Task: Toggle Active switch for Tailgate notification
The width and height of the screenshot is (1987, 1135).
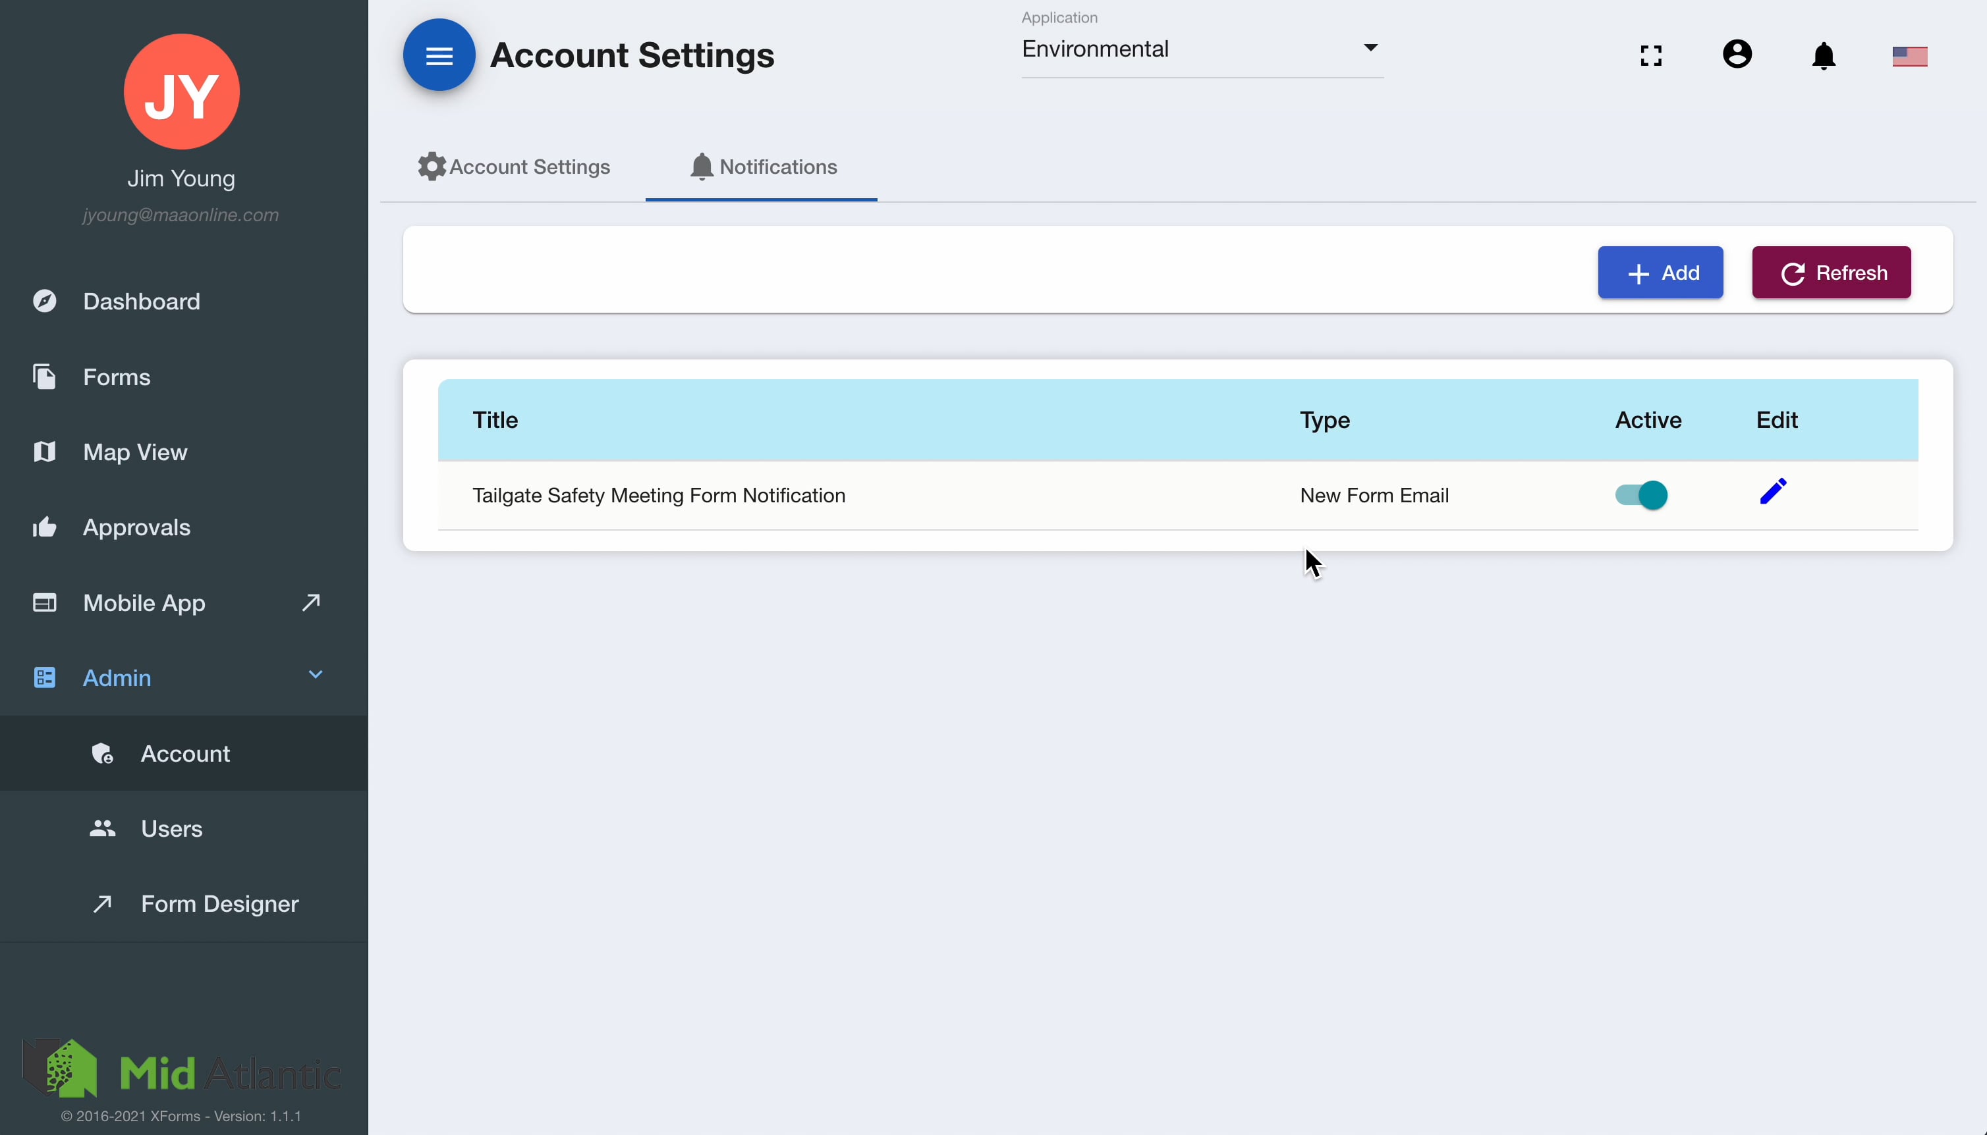Action: pos(1640,495)
